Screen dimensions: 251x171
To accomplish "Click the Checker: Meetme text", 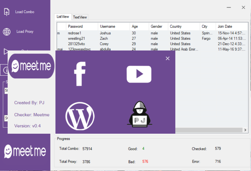I will coord(32,115).
